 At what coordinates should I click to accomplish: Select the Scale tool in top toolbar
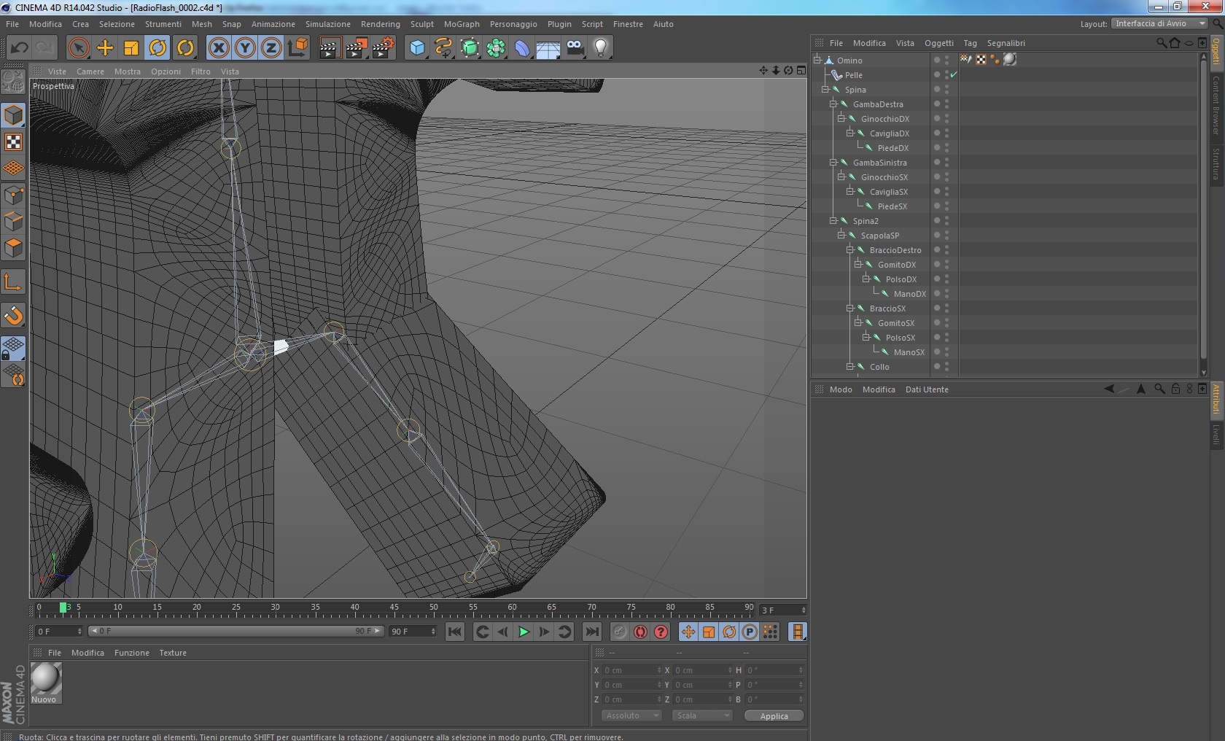(x=131, y=48)
